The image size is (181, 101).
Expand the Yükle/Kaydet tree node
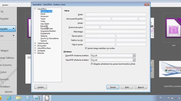click(35, 43)
